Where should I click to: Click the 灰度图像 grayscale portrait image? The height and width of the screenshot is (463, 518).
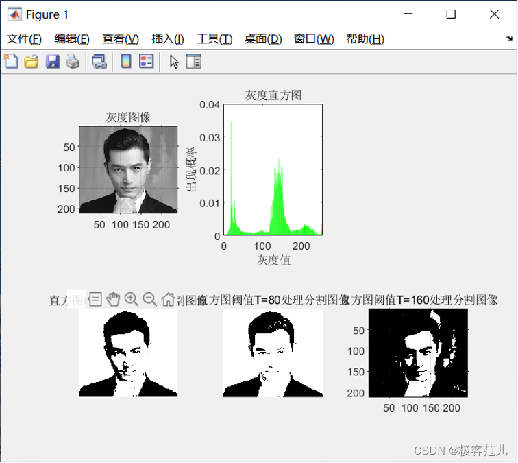pos(128,169)
